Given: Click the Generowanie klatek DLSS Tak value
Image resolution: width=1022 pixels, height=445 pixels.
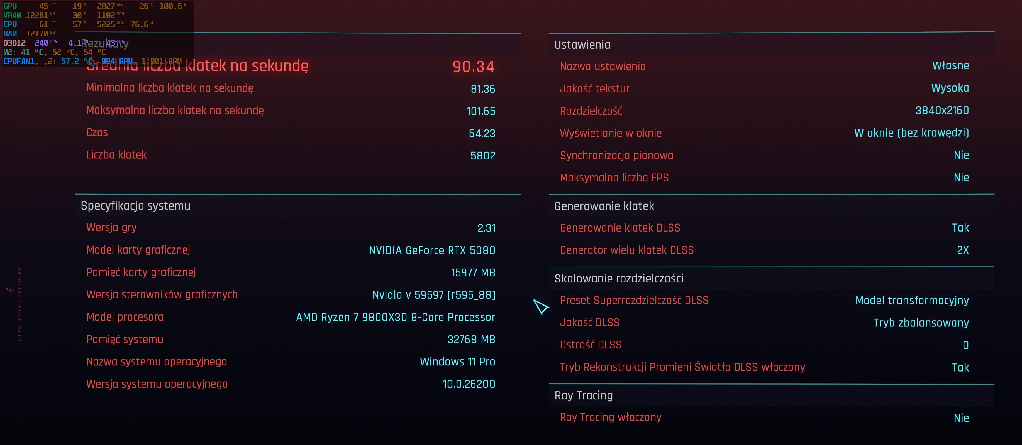Looking at the screenshot, I should [x=960, y=228].
